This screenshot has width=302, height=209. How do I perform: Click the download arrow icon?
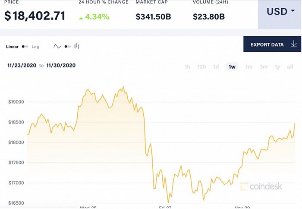tap(294, 44)
